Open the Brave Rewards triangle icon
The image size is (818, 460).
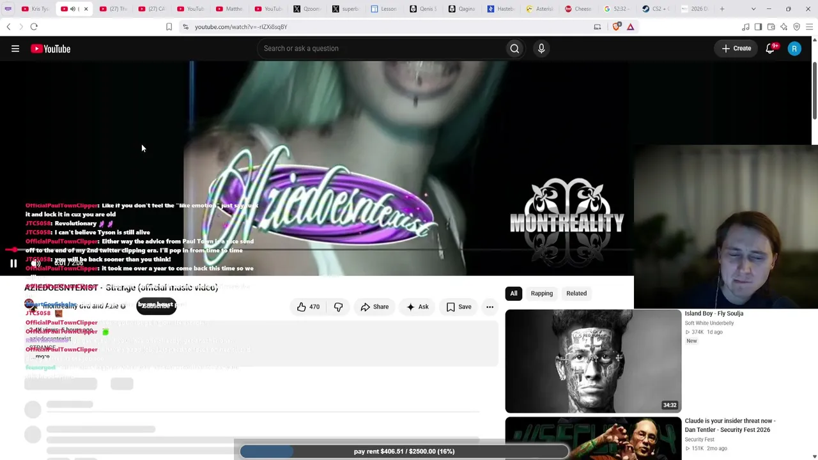coord(631,27)
